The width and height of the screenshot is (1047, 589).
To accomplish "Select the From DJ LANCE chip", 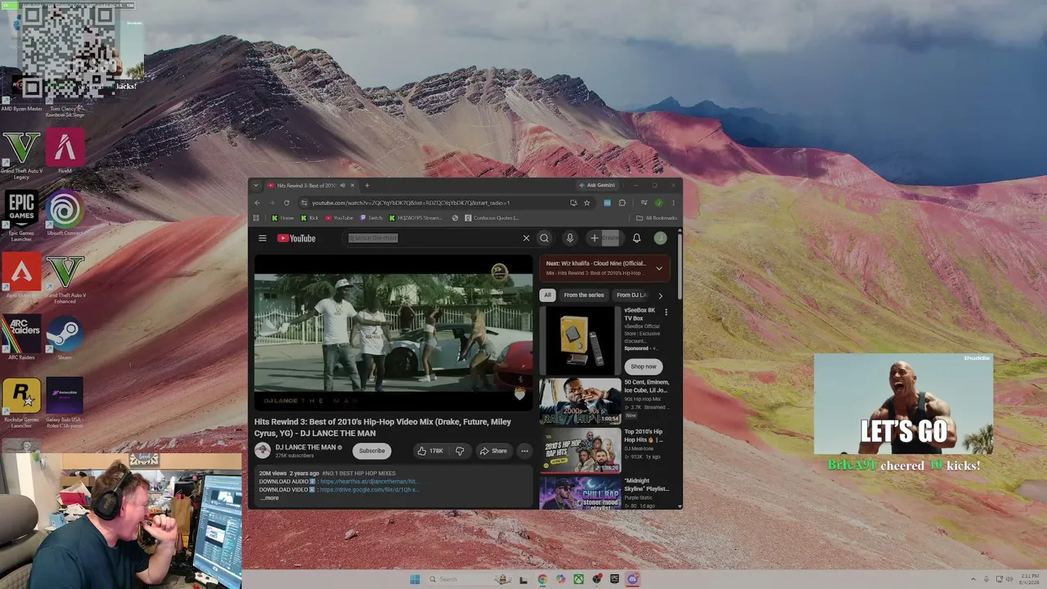I will coord(632,295).
